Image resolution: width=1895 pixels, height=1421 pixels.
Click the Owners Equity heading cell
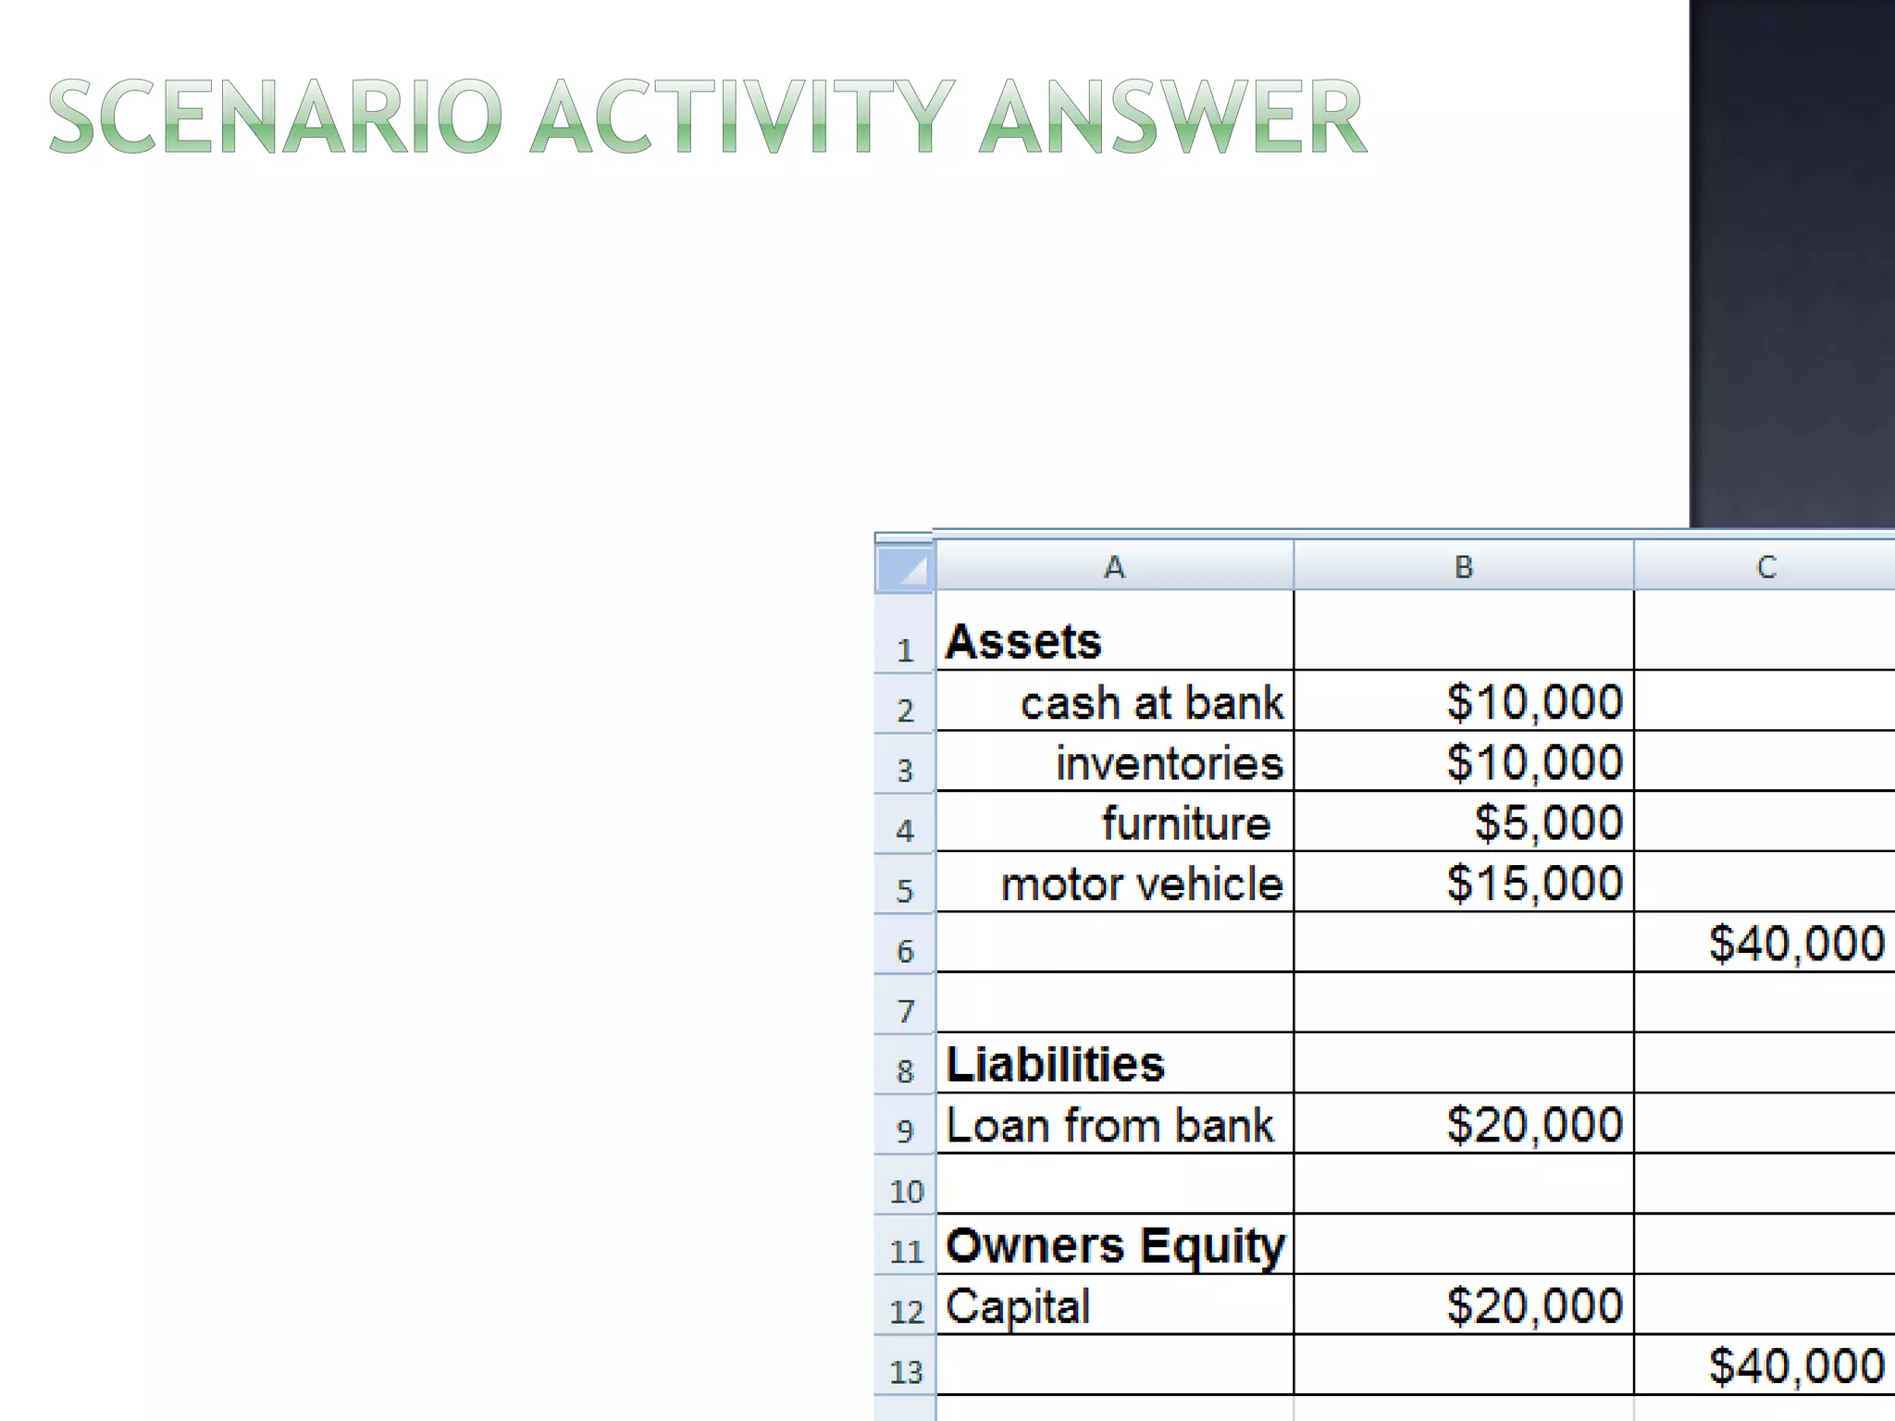1114,1245
